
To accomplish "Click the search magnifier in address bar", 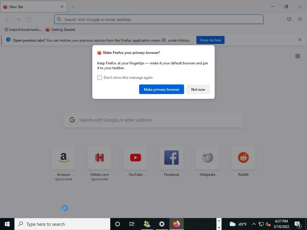I will click(x=59, y=19).
